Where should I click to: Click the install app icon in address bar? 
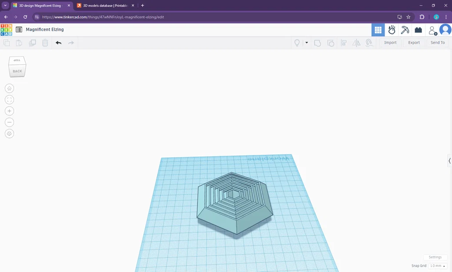399,17
